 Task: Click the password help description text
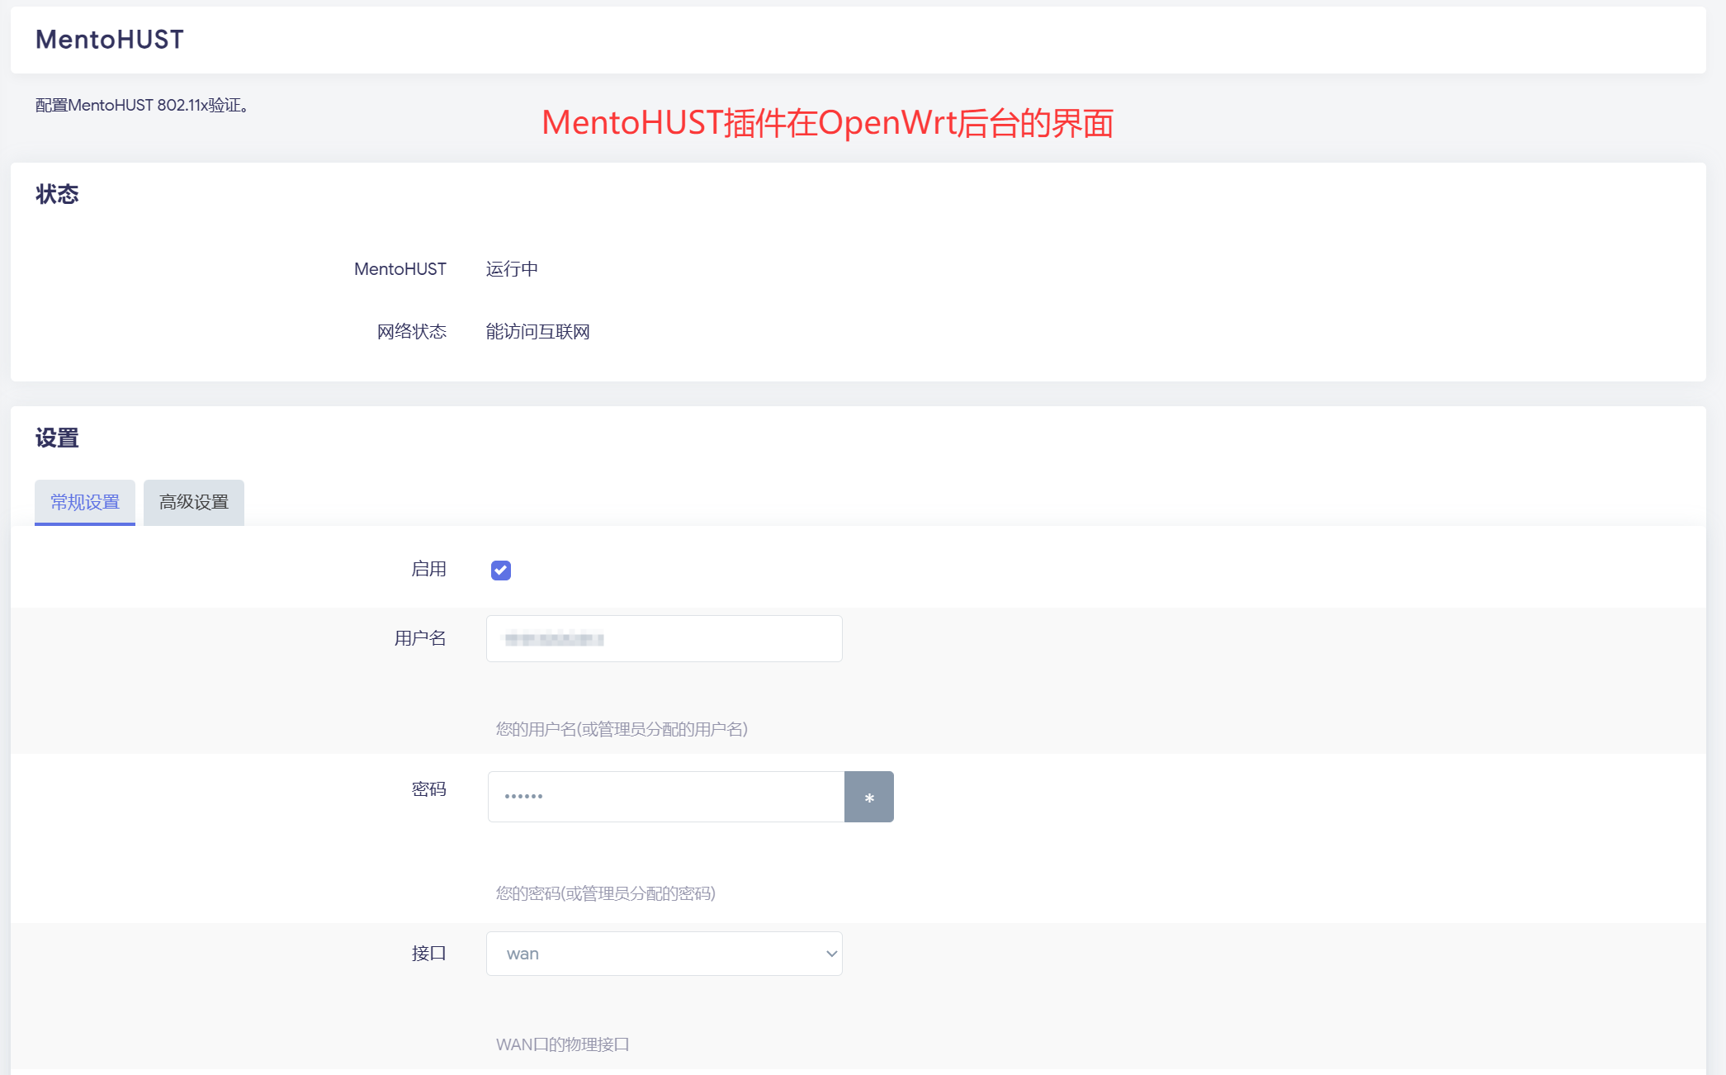click(x=605, y=893)
